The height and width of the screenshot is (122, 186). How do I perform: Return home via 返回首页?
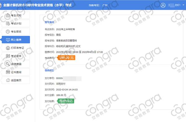click(x=16, y=80)
